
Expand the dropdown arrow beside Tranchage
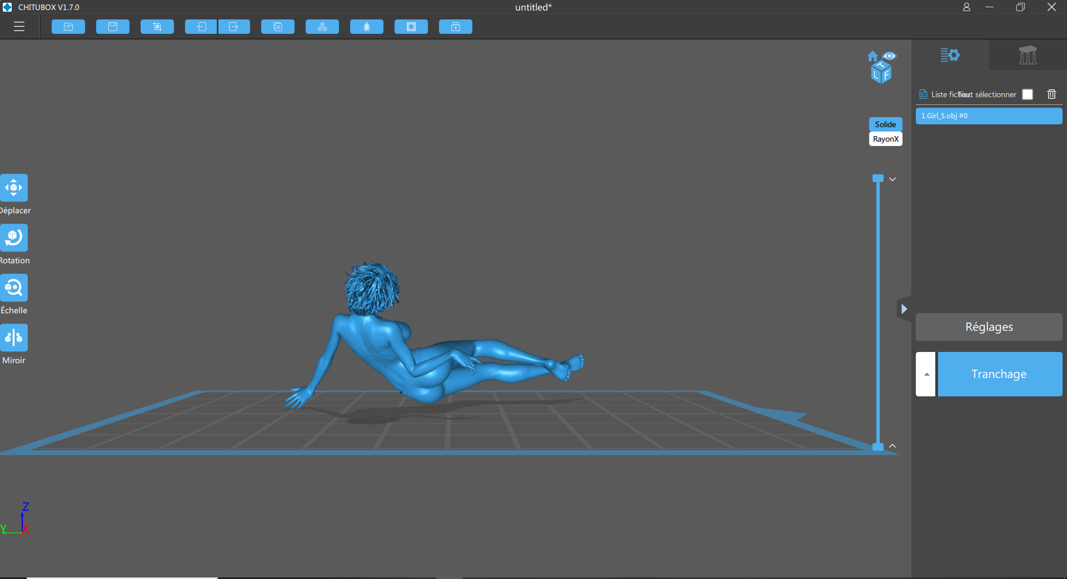[x=926, y=374]
